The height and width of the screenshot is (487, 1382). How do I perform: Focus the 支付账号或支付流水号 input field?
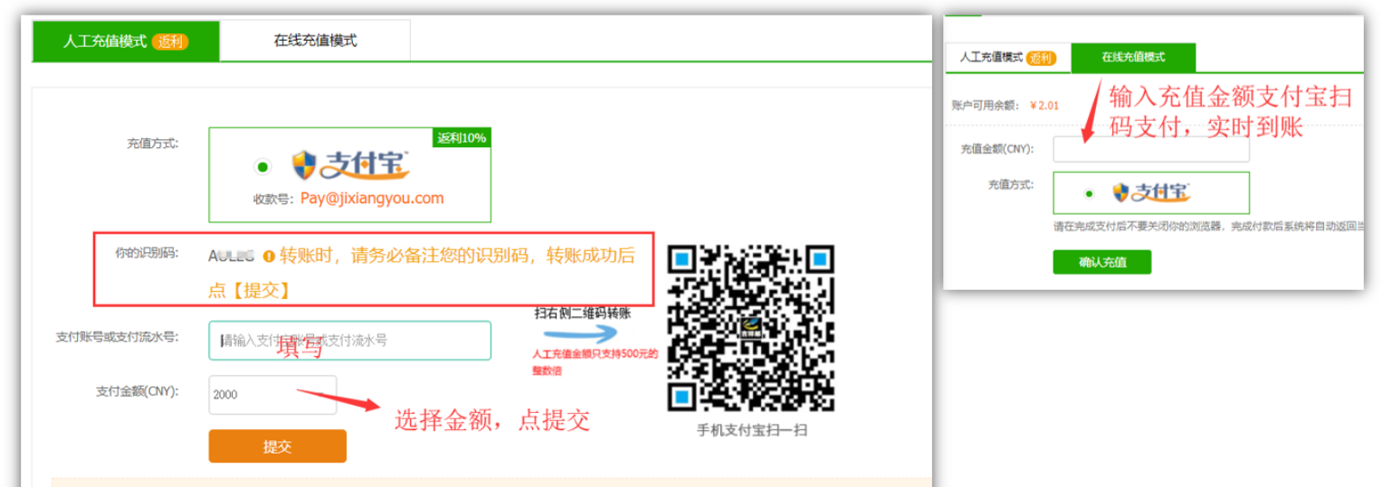350,341
